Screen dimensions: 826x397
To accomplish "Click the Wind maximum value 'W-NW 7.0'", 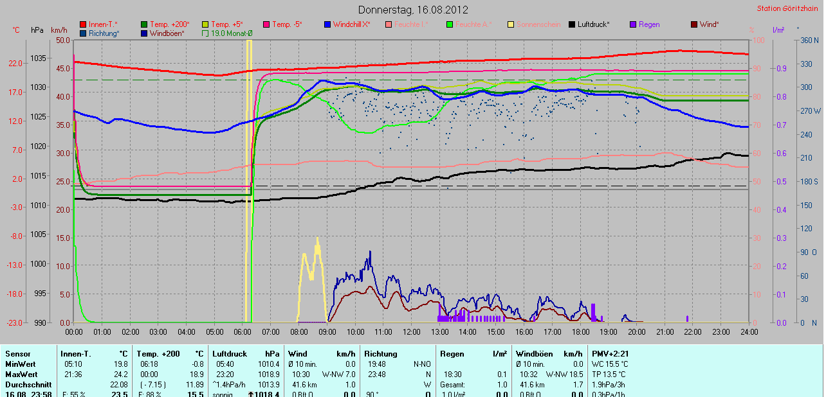I will coord(339,375).
